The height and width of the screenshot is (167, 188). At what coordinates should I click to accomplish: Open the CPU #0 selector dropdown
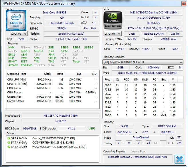[19, 34]
